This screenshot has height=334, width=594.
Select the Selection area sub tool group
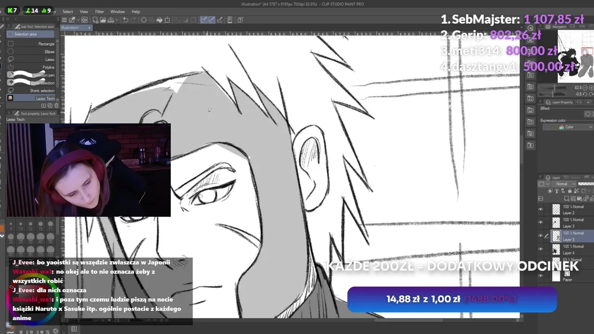31,34
